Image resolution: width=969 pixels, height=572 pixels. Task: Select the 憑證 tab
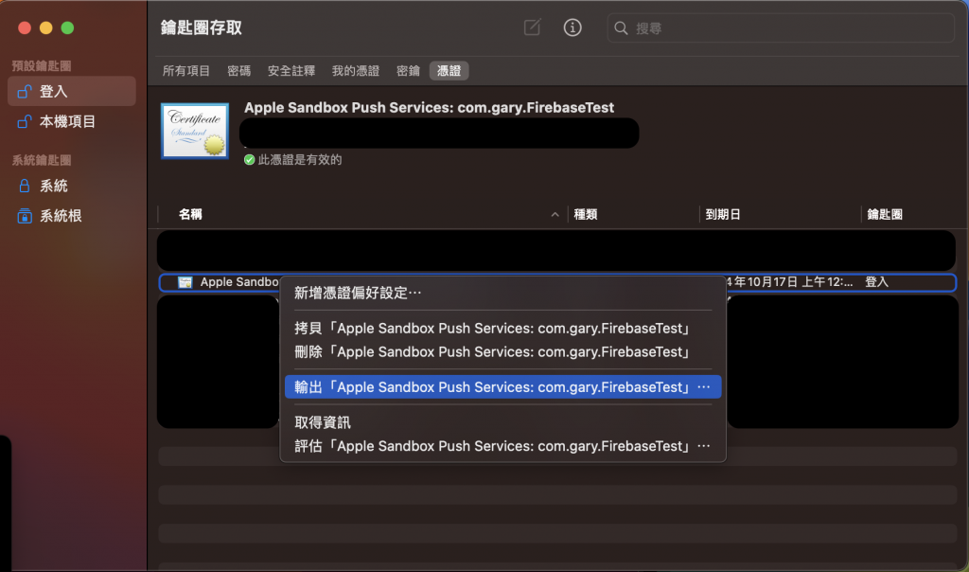[449, 71]
